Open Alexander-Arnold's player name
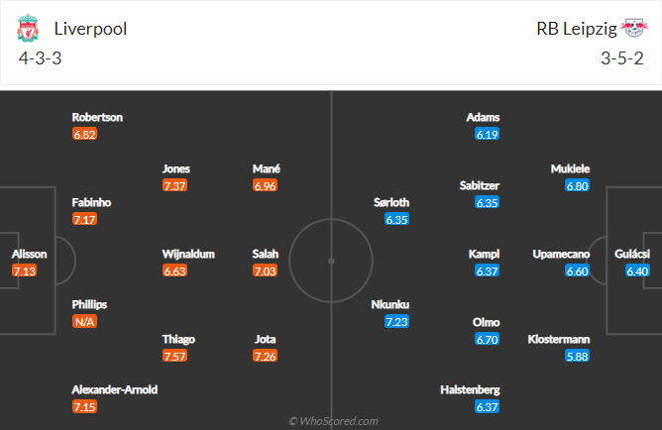 pyautogui.click(x=114, y=389)
